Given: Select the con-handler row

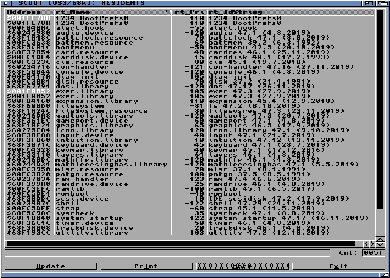Looking at the screenshot, I should [190, 67].
